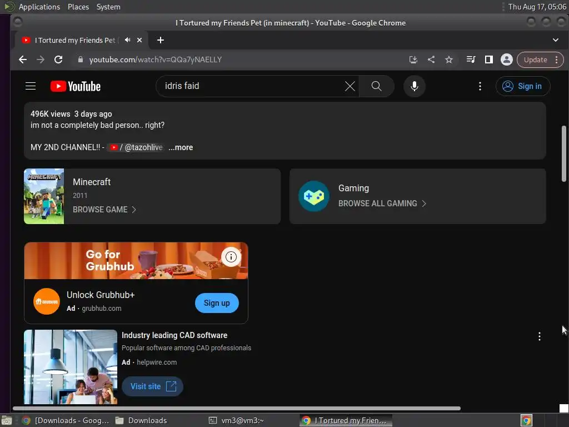Open the CAD software ad thumbnail
This screenshot has height=427, width=569.
pyautogui.click(x=71, y=367)
